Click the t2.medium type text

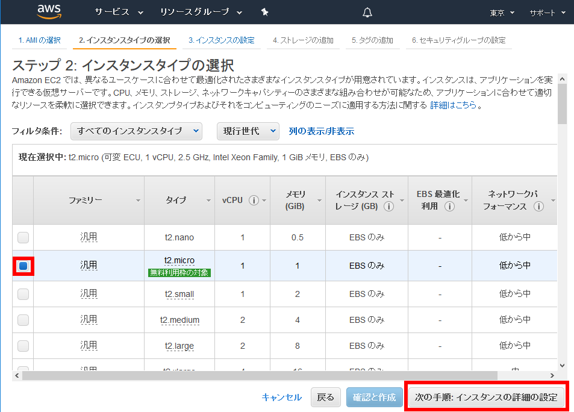pyautogui.click(x=179, y=320)
